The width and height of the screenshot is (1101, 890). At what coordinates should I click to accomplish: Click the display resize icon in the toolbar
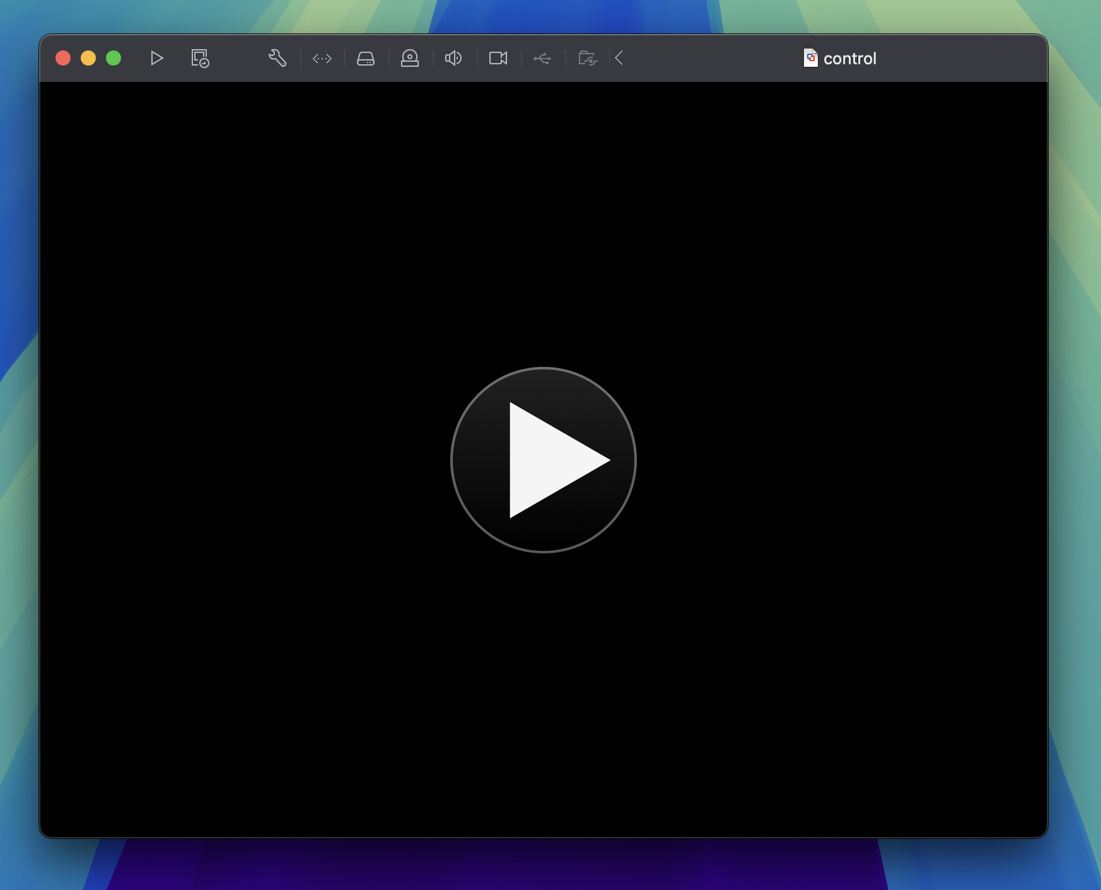[x=322, y=58]
